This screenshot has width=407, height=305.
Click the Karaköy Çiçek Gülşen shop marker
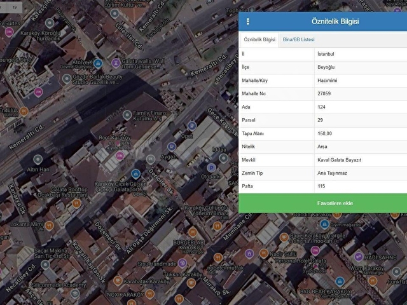click(x=135, y=173)
